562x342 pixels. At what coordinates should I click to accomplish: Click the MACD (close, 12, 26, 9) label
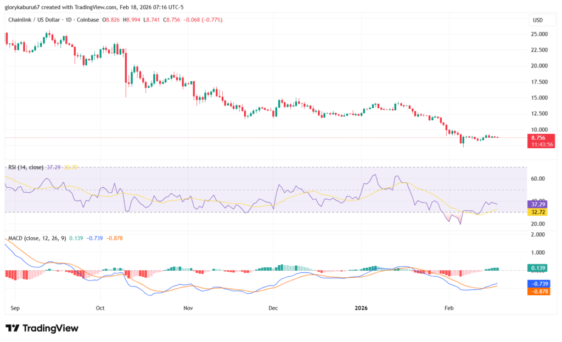pos(37,238)
